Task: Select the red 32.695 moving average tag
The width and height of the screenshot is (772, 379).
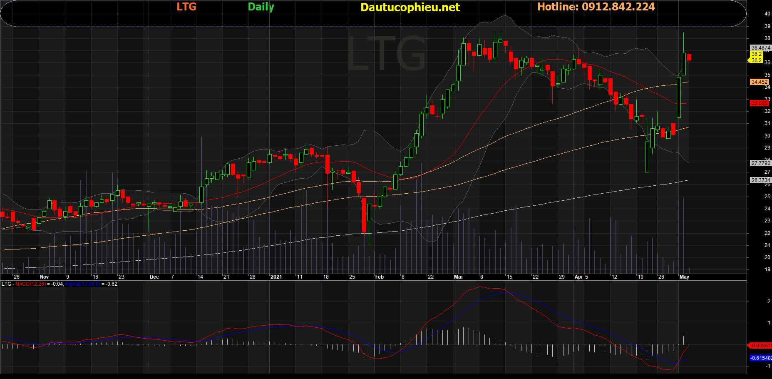Action: 760,103
